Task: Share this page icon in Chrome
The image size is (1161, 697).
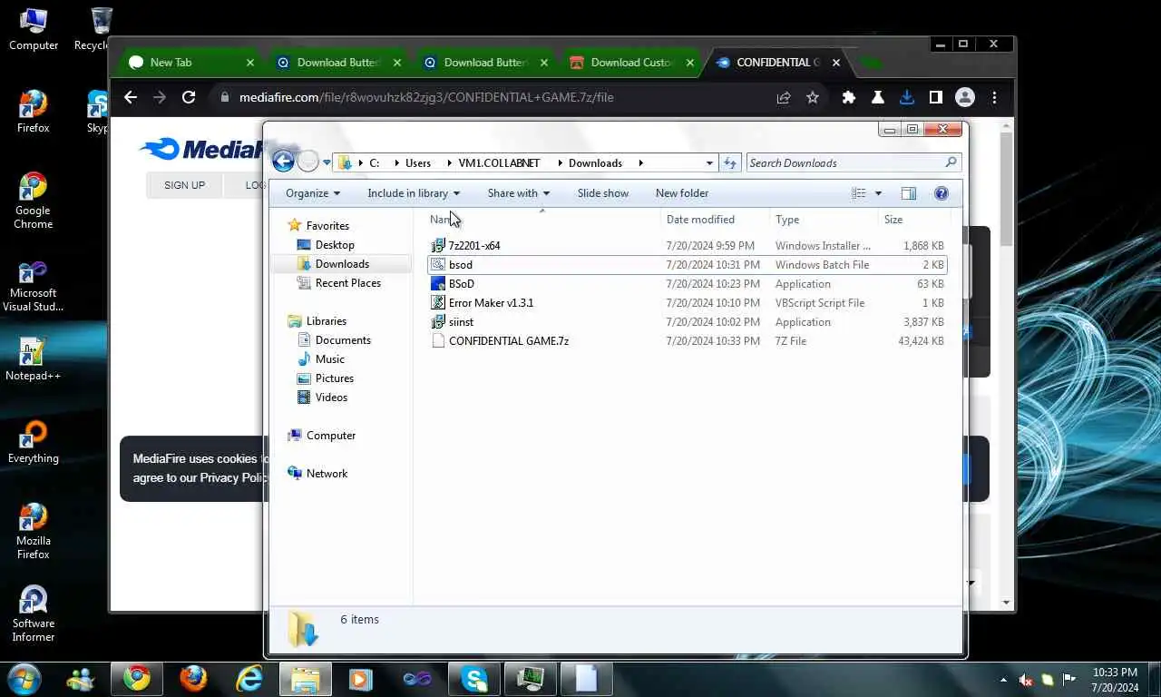Action: (784, 97)
